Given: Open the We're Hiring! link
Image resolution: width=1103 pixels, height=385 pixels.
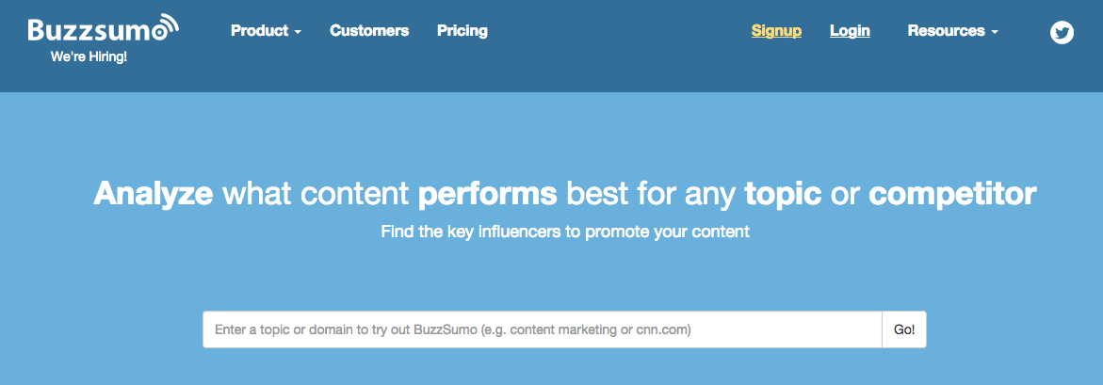Looking at the screenshot, I should point(89,56).
